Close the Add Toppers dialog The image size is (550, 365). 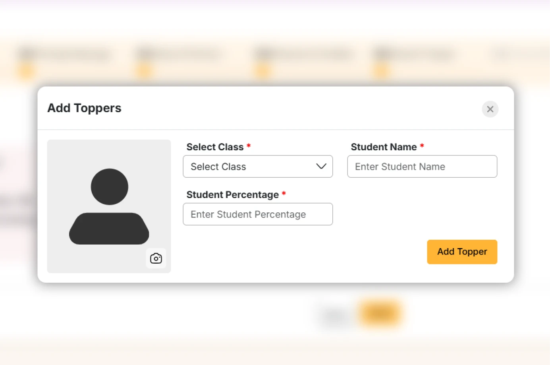click(x=490, y=109)
